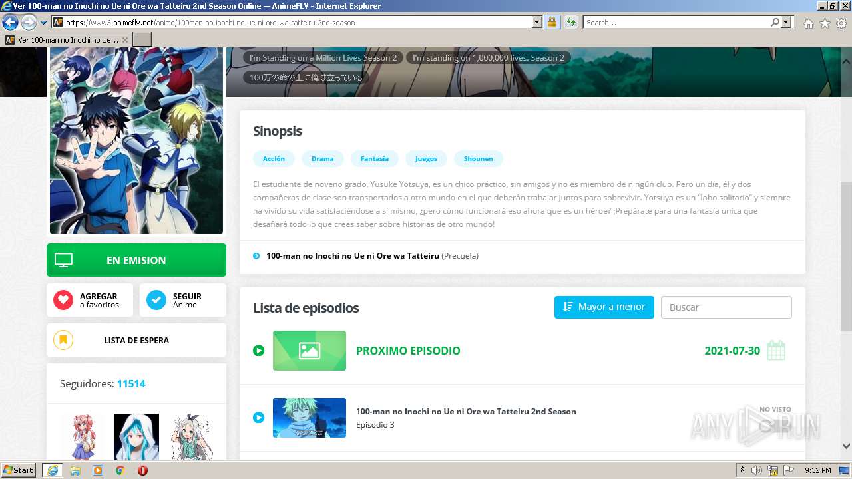The height and width of the screenshot is (479, 852).
Task: Select the Acción genre tag
Action: pyautogui.click(x=274, y=158)
